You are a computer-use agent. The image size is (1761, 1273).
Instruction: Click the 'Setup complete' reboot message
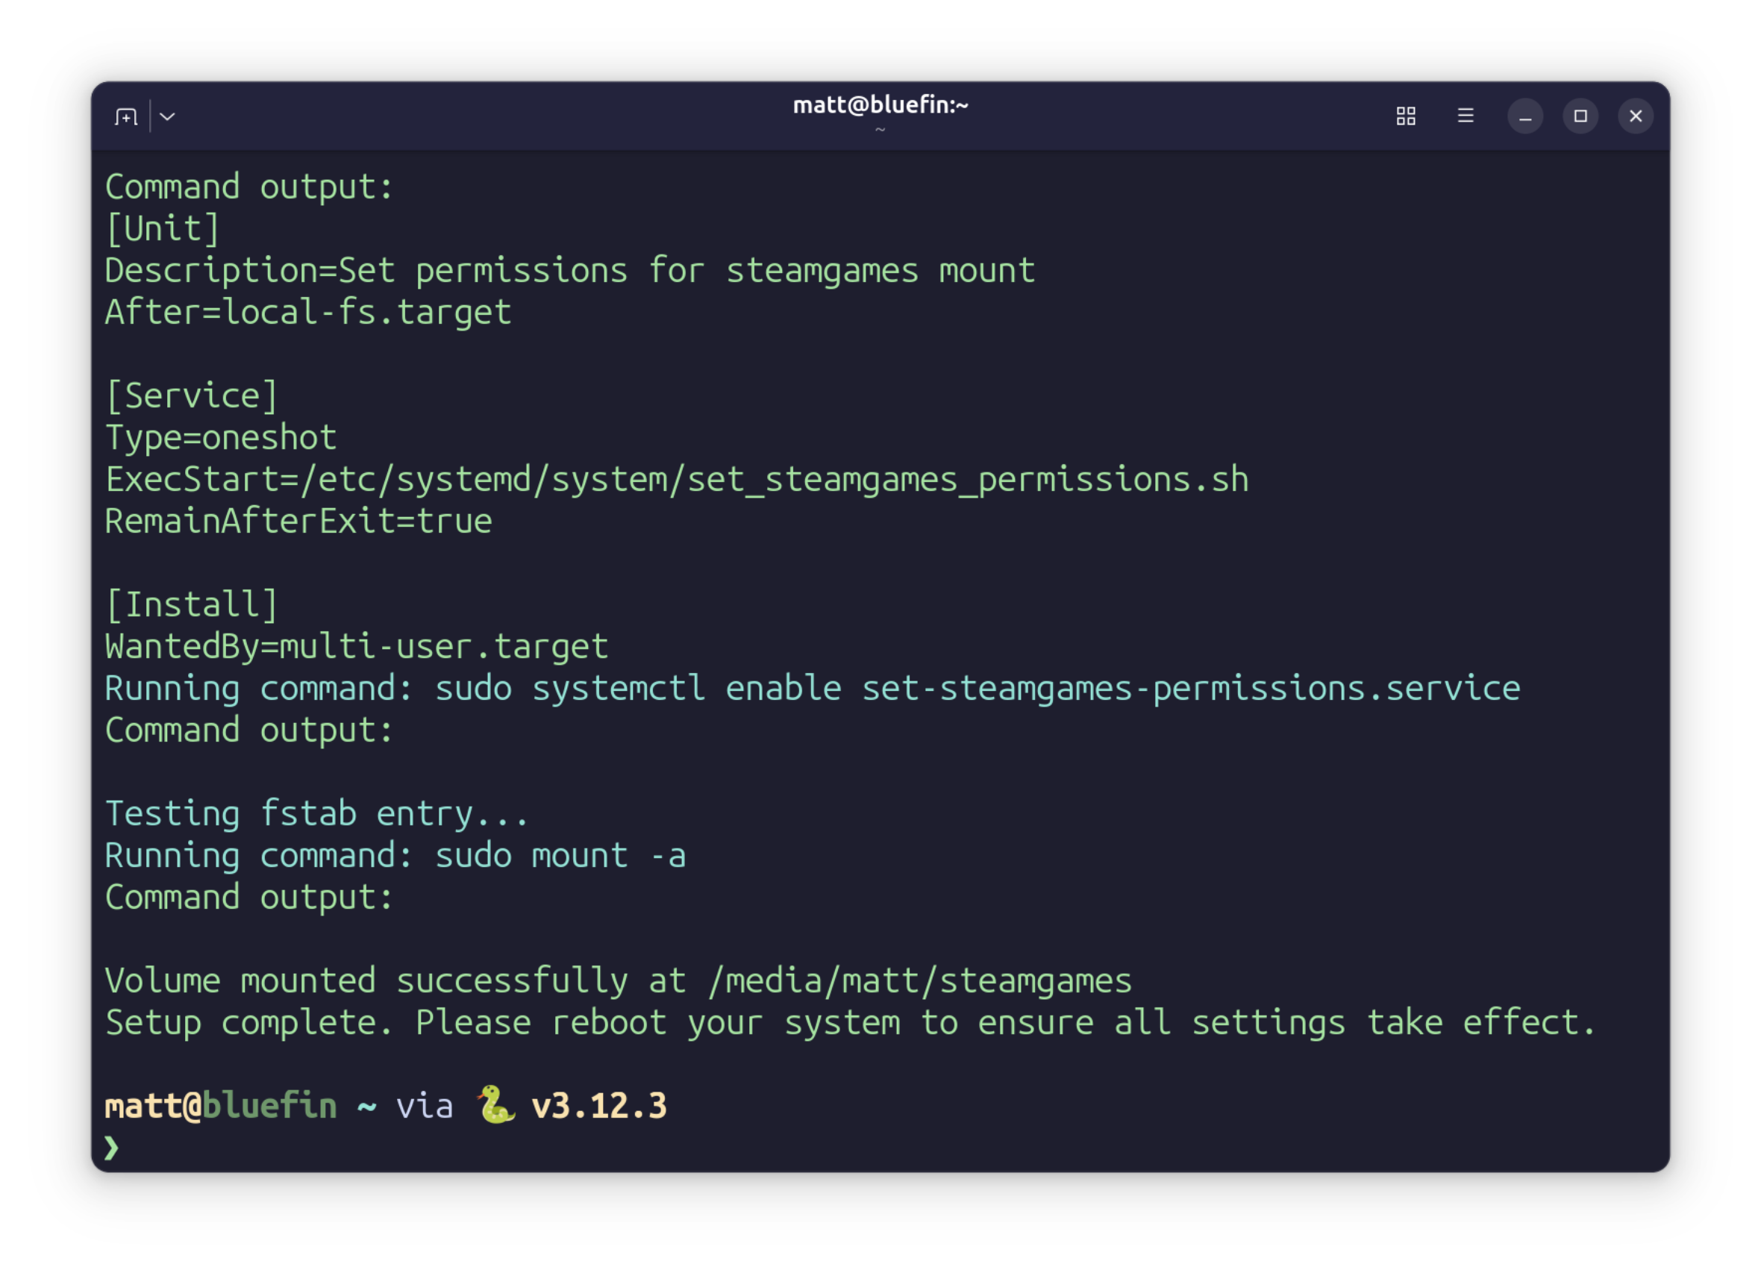point(849,1023)
